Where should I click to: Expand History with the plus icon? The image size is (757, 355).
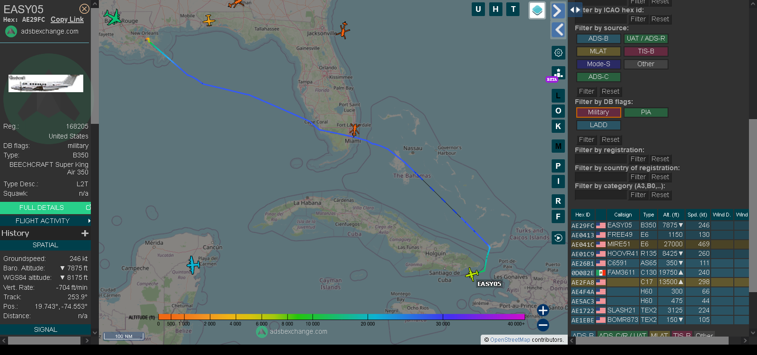pyautogui.click(x=85, y=233)
